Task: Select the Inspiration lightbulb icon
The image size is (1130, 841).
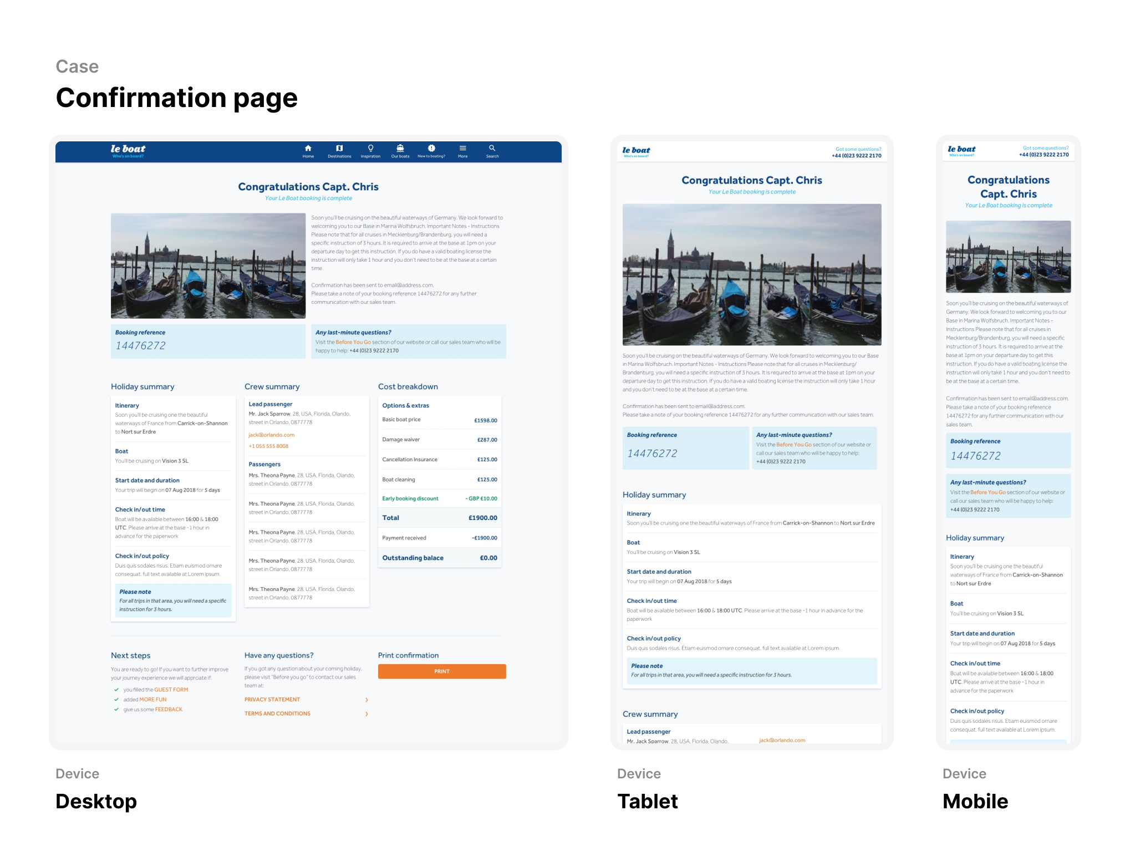Action: pyautogui.click(x=370, y=149)
